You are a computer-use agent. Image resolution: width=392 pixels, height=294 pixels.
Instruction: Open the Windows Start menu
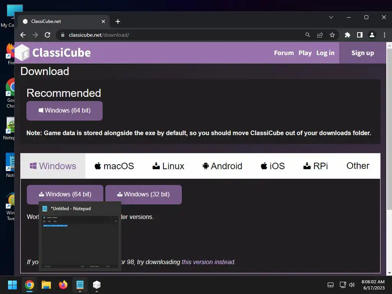click(x=12, y=285)
